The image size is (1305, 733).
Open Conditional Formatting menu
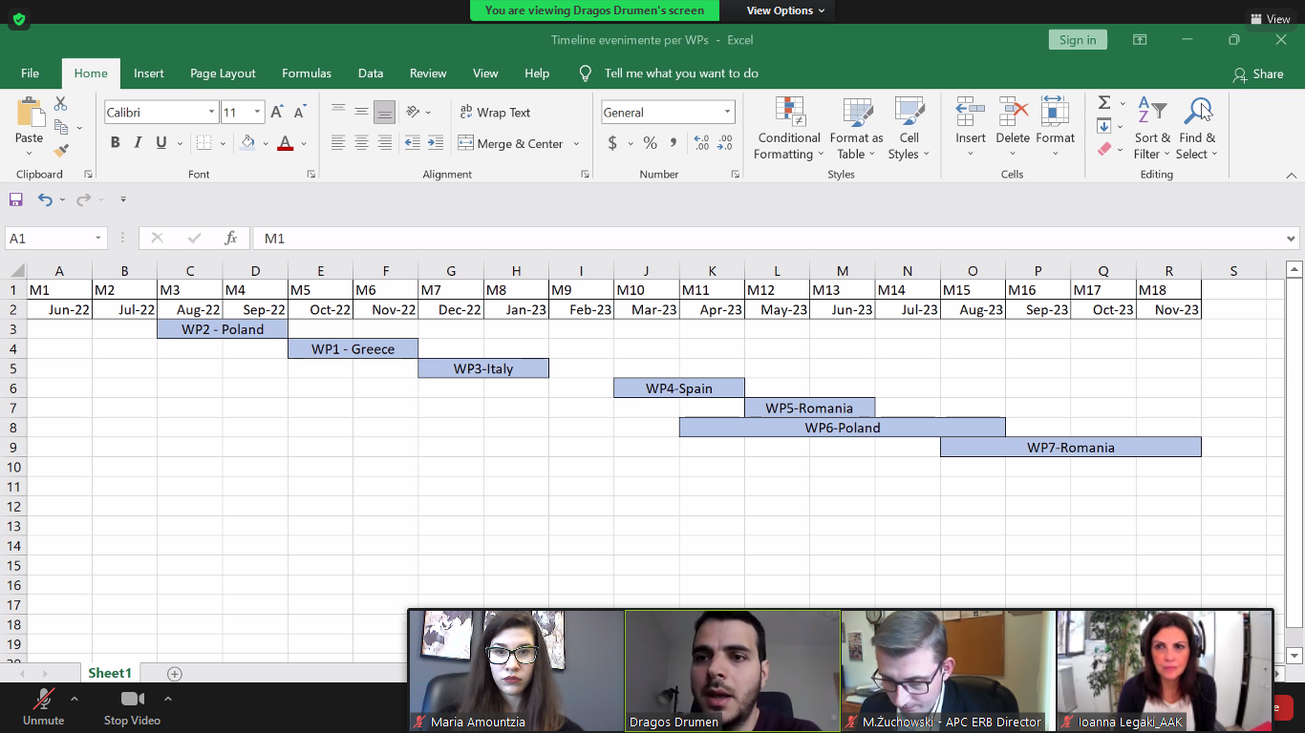[788, 129]
